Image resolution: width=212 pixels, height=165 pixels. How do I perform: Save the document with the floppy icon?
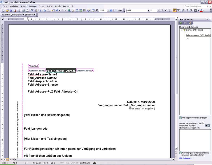(11, 10)
